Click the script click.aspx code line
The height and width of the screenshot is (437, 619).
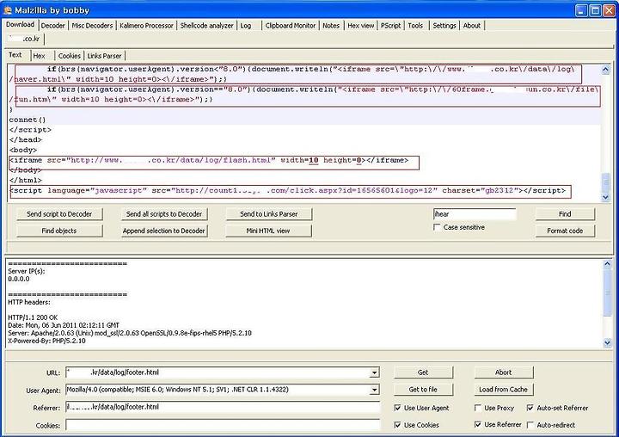click(x=287, y=190)
